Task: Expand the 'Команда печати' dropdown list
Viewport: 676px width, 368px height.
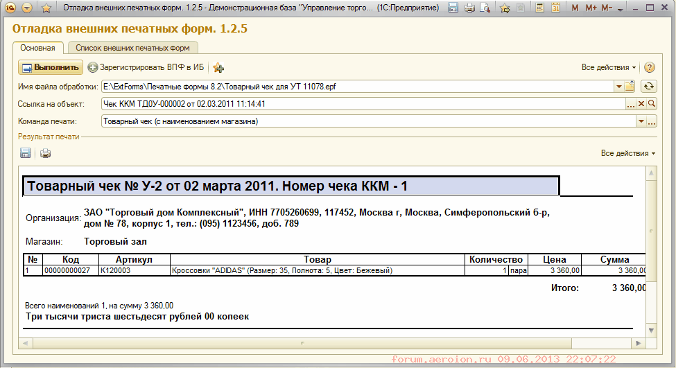Action: coord(641,121)
